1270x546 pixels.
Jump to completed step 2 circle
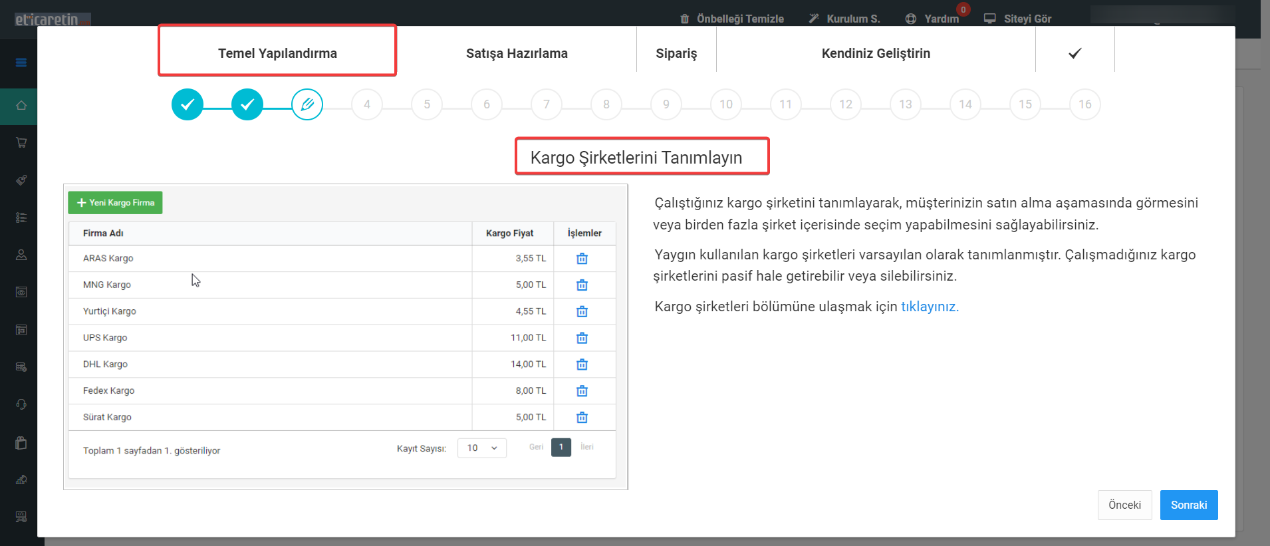pyautogui.click(x=247, y=104)
